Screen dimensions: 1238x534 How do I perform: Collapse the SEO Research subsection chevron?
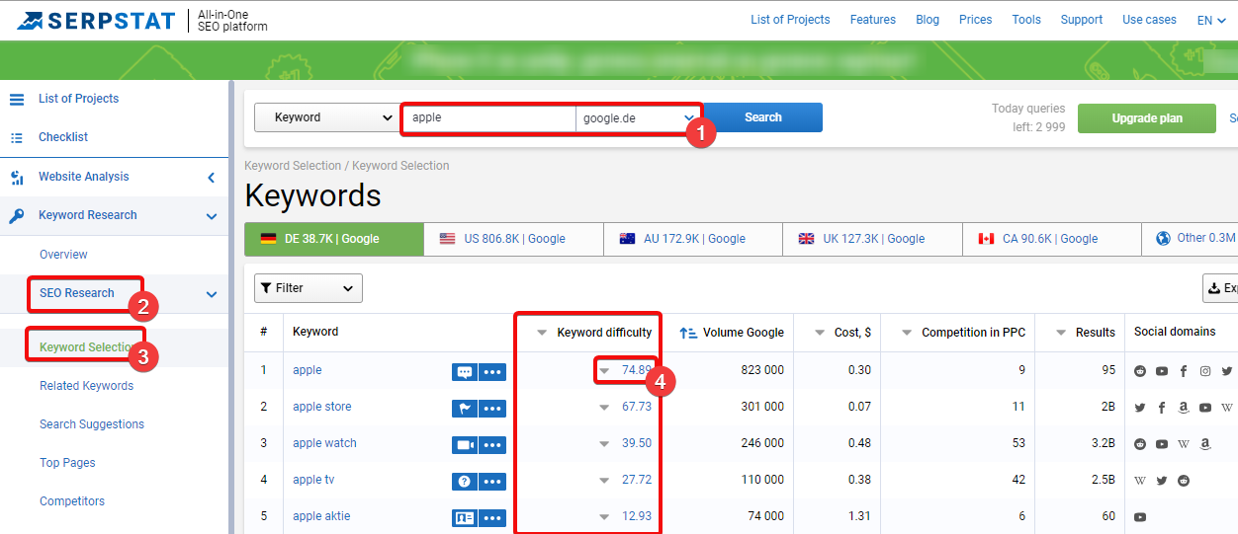coord(212,294)
